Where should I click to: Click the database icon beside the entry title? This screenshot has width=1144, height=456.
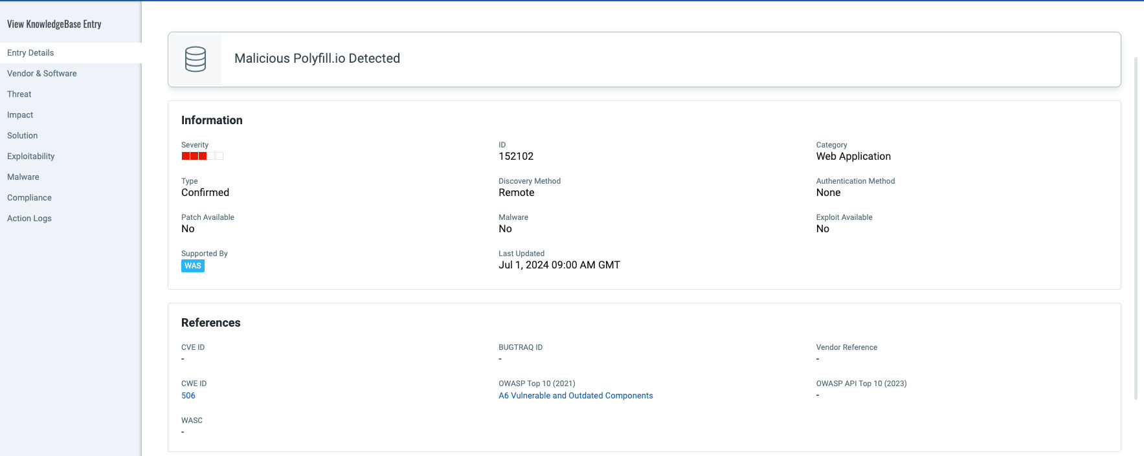pos(195,59)
